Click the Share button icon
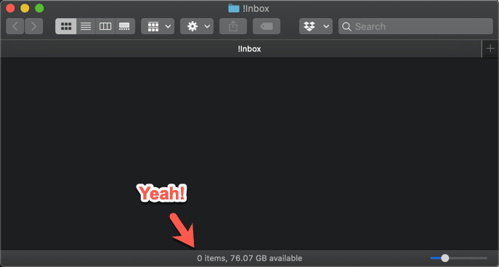This screenshot has height=267, width=499. (x=233, y=26)
